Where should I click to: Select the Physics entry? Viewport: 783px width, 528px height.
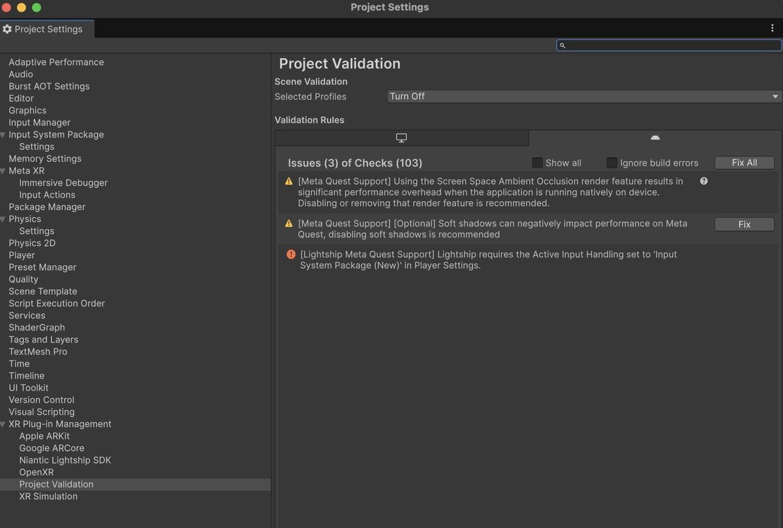coord(25,219)
